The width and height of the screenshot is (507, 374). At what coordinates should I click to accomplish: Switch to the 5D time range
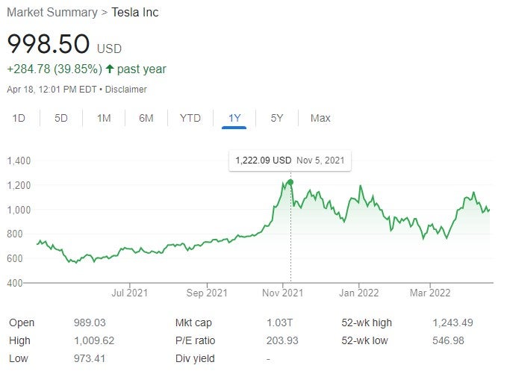pyautogui.click(x=61, y=118)
